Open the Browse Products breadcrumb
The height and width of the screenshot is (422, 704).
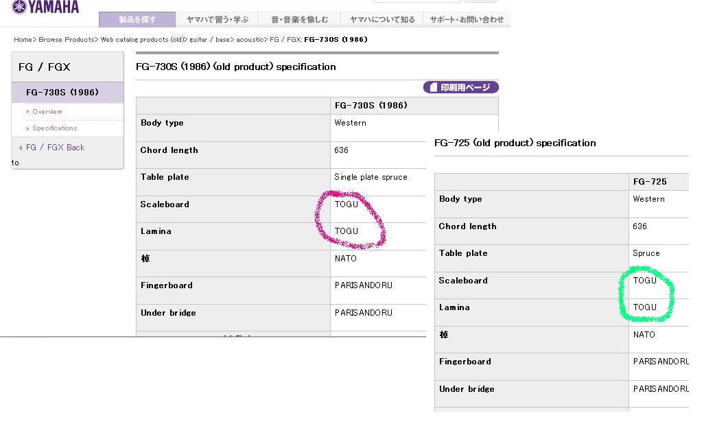click(67, 40)
